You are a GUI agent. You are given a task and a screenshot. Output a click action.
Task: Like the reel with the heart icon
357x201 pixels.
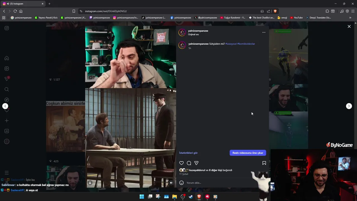click(x=182, y=163)
